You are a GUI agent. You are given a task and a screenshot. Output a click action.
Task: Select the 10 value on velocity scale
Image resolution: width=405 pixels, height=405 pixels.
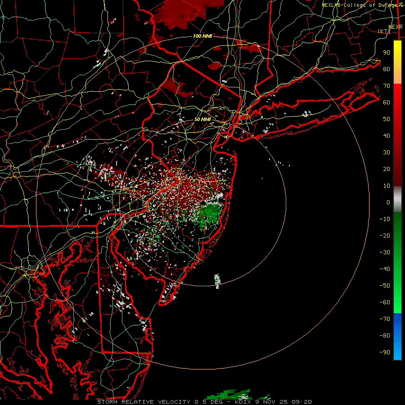[387, 186]
